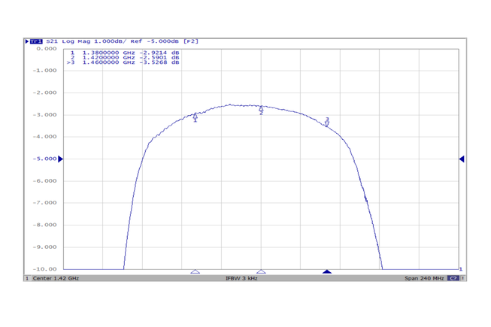
Task: Click the Center 1.42 GHz field
Action: tap(55, 278)
